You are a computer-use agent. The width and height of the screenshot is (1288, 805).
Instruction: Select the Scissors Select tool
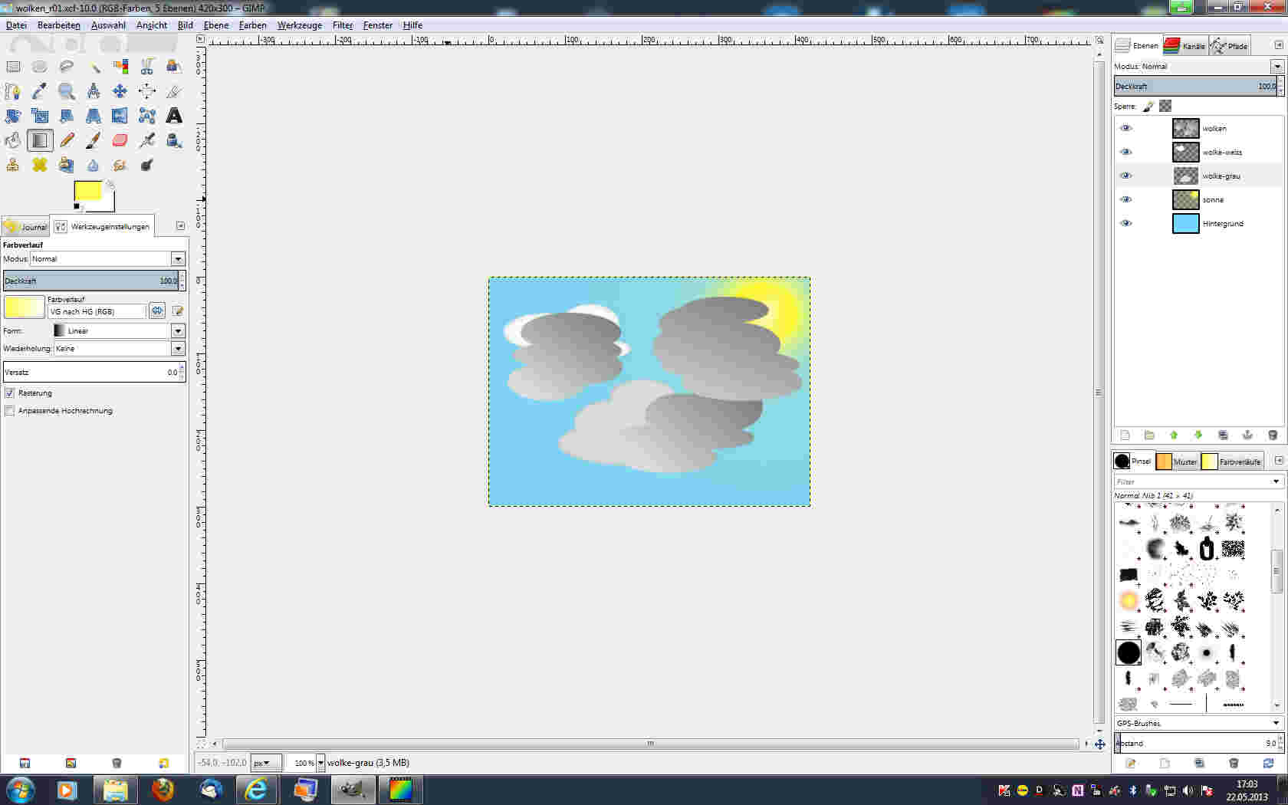[x=147, y=67]
